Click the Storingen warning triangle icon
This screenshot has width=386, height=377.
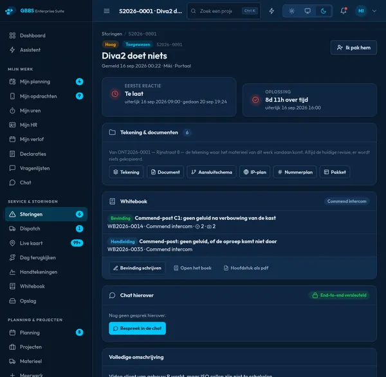pyautogui.click(x=12, y=214)
